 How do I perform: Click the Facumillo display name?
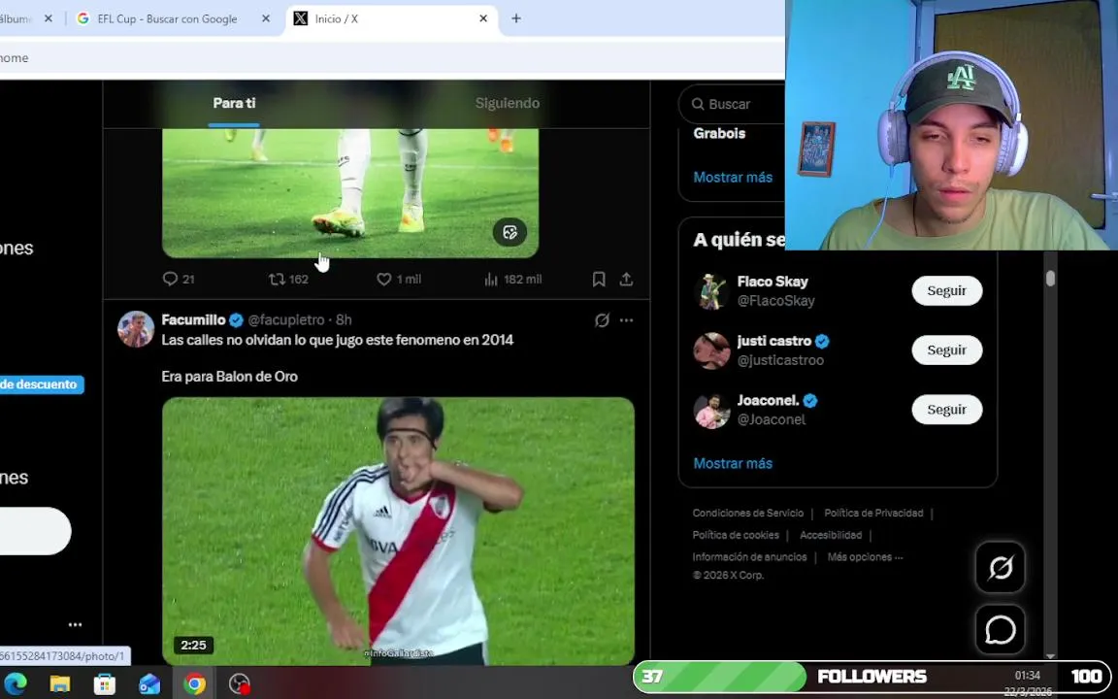tap(193, 320)
